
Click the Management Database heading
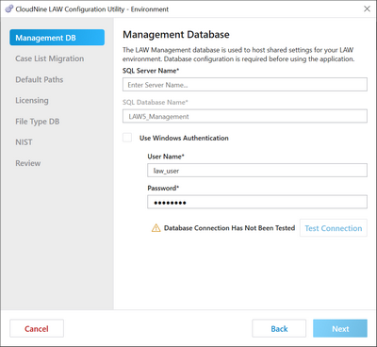point(176,34)
